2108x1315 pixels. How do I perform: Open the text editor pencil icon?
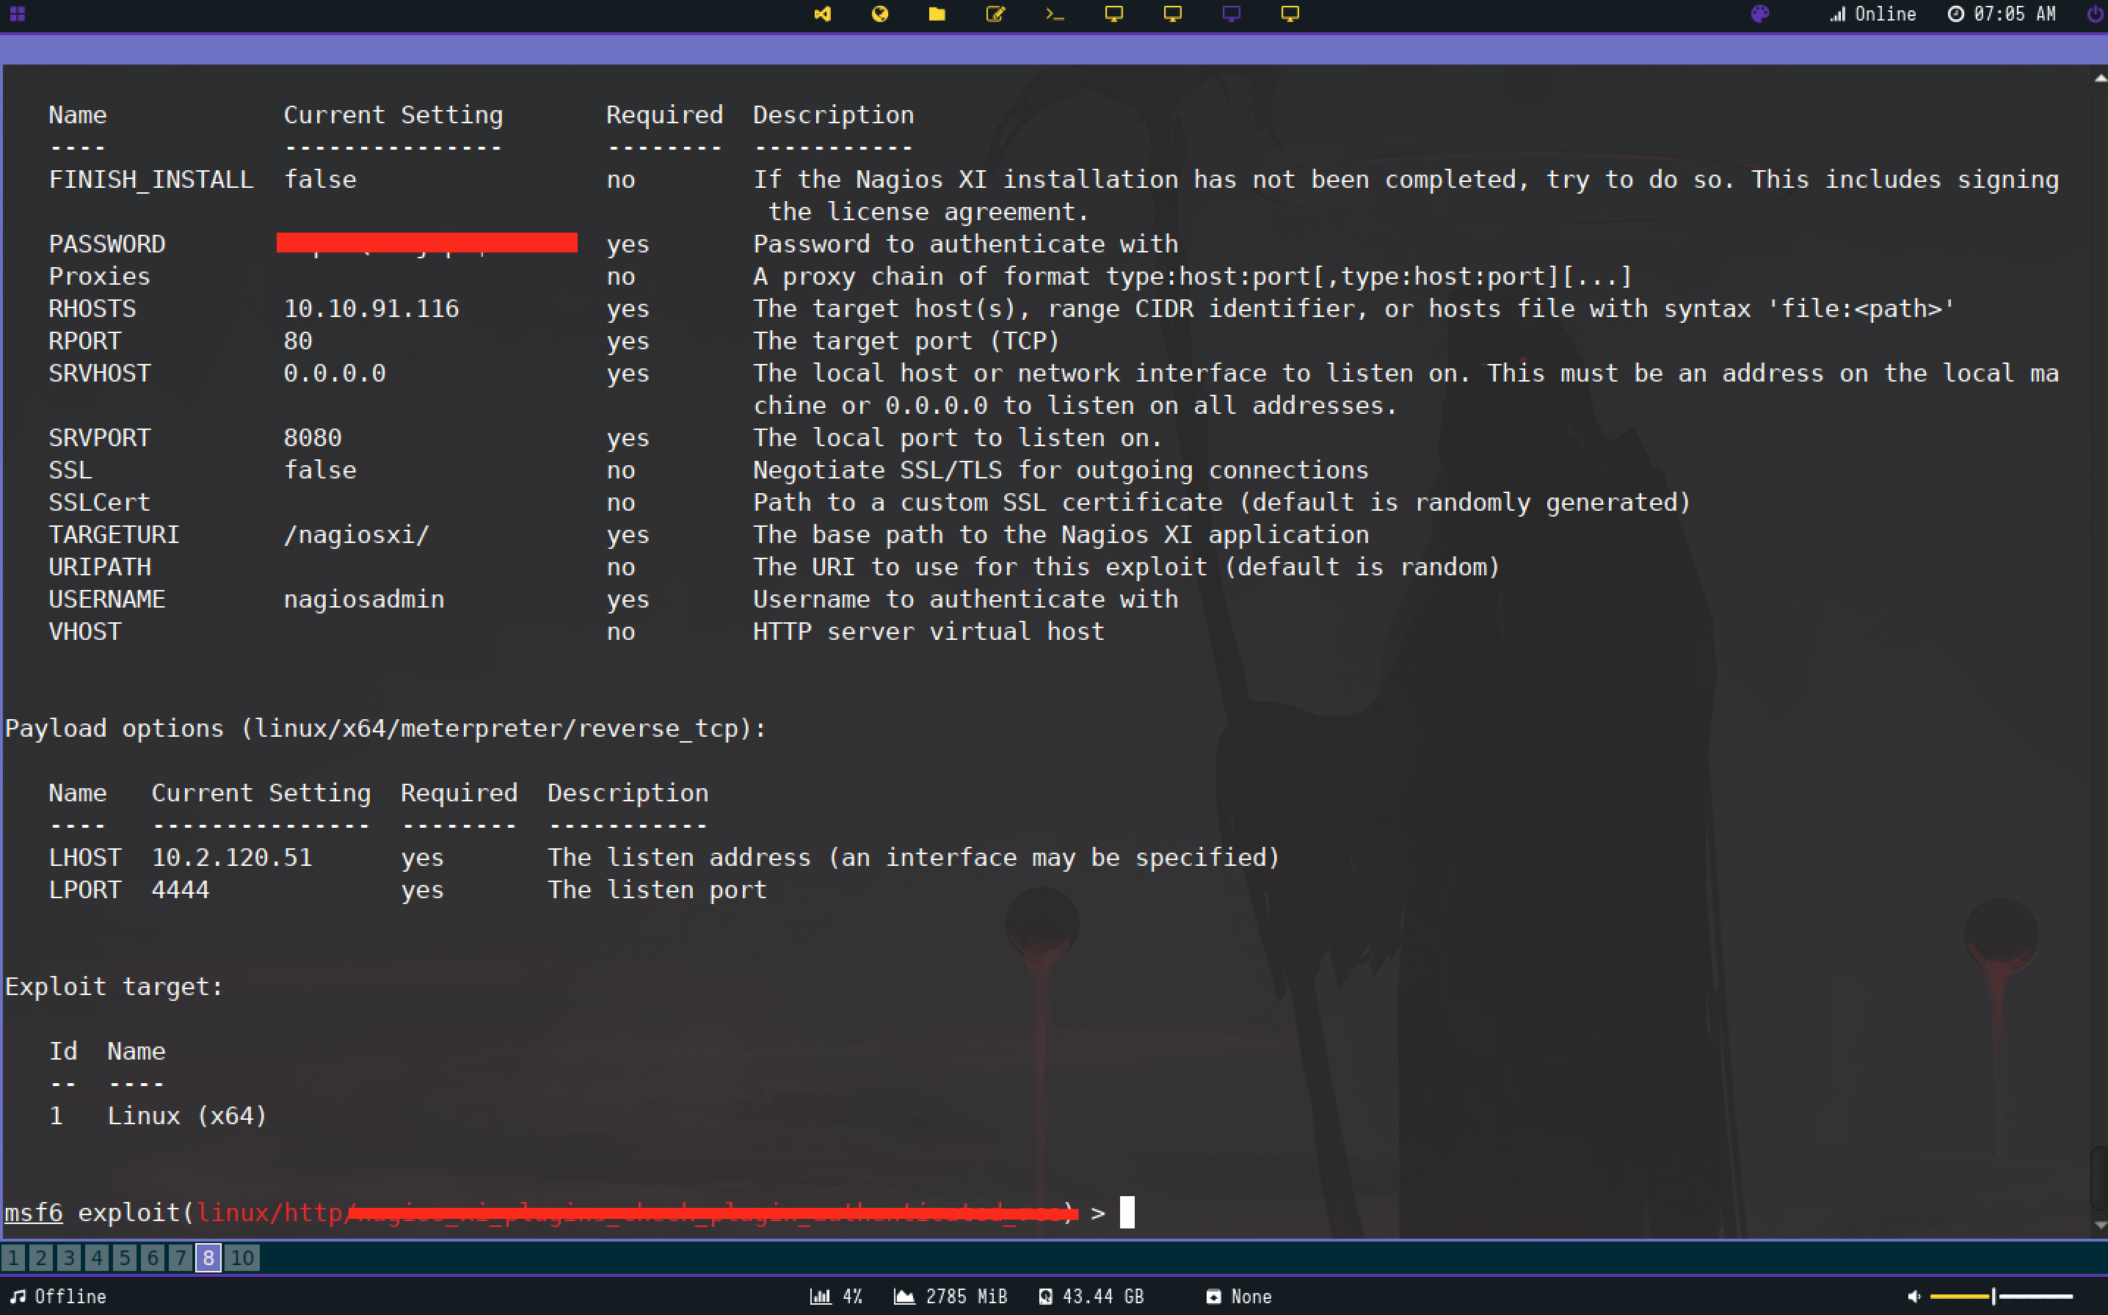coord(995,14)
